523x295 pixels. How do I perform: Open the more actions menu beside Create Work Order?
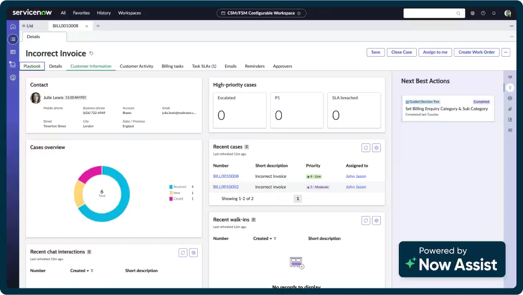click(x=506, y=52)
